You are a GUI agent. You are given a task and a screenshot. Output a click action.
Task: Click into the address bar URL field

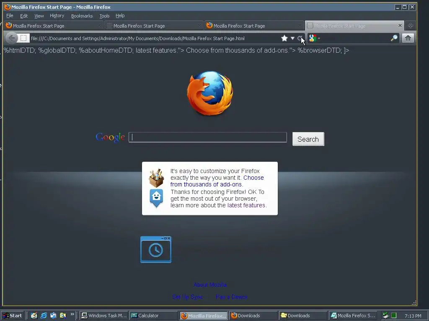tap(155, 38)
